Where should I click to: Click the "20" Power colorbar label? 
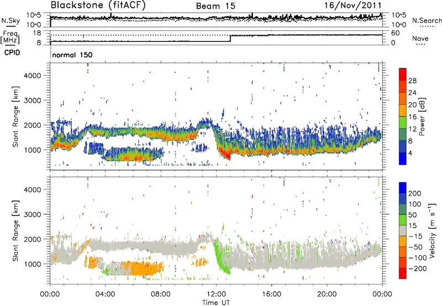[412, 105]
